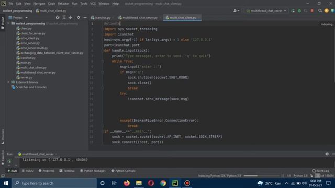The height and width of the screenshot is (188, 335).
Task: Click the green debug bug icon
Action: [299, 10]
